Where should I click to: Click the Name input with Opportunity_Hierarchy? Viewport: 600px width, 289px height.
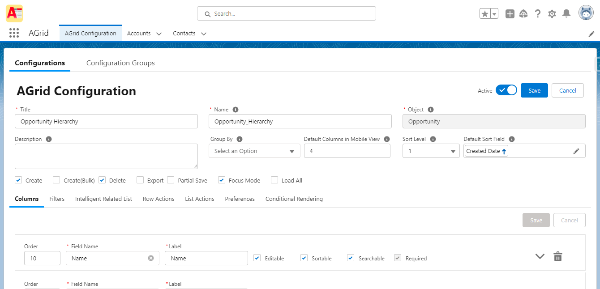pos(300,121)
